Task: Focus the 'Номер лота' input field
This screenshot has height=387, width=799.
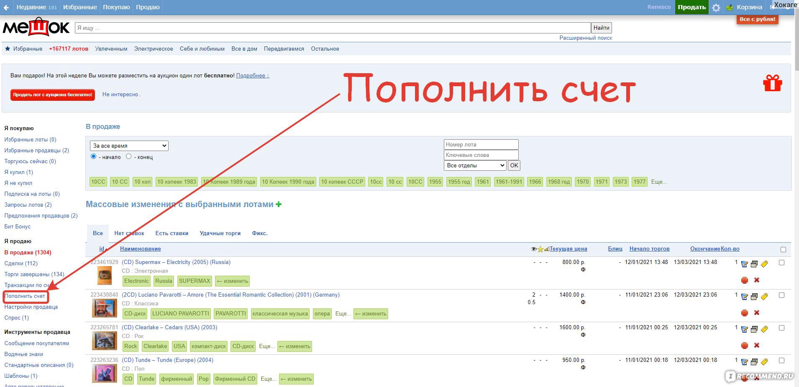Action: [481, 144]
